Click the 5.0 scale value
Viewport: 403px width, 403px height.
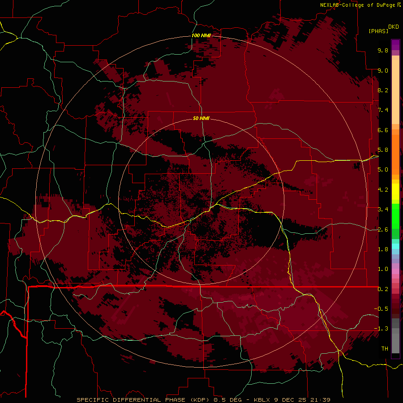pos(383,170)
